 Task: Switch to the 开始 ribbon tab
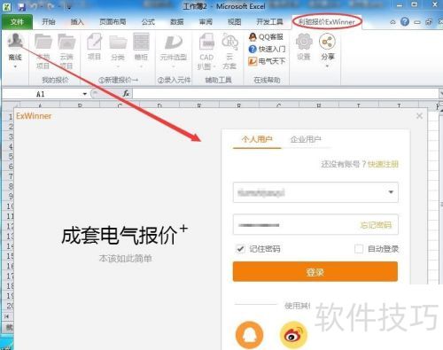49,22
